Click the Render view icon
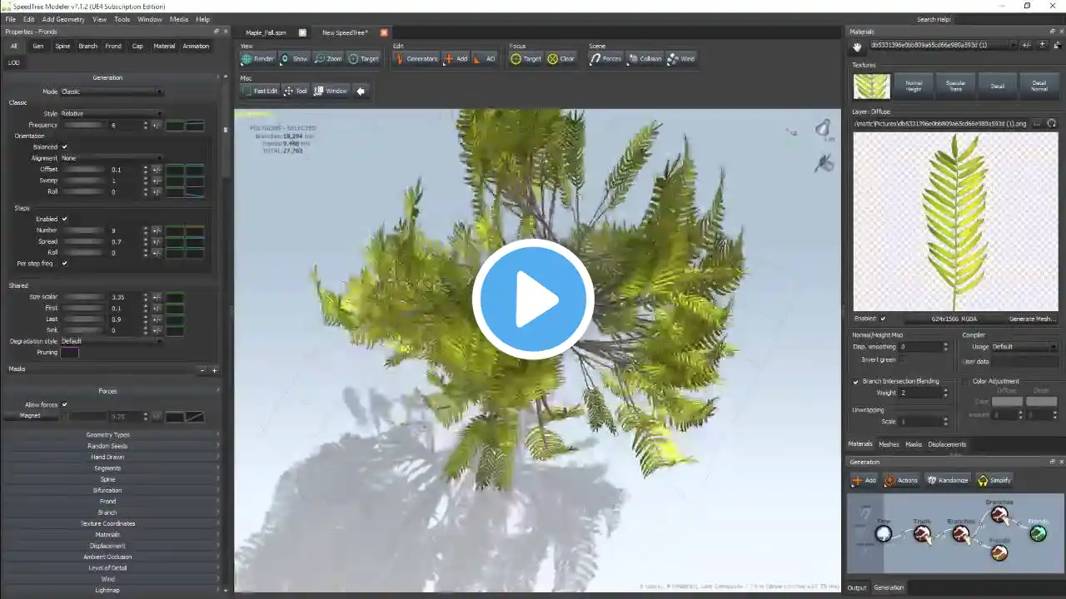The image size is (1066, 599). (x=247, y=59)
